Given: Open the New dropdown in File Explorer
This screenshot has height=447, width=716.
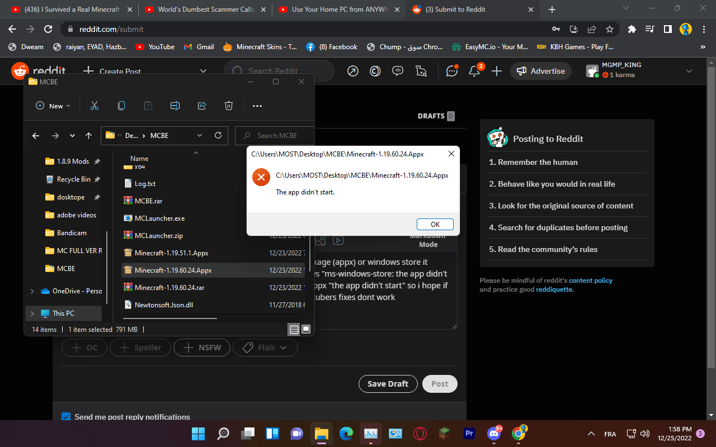Looking at the screenshot, I should [53, 106].
